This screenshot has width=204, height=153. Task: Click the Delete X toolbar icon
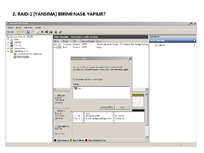pyautogui.click(x=42, y=32)
